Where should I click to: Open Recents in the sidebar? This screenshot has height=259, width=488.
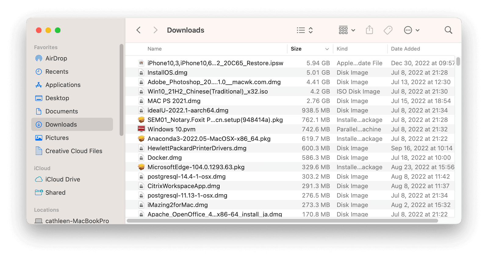click(72, 72)
